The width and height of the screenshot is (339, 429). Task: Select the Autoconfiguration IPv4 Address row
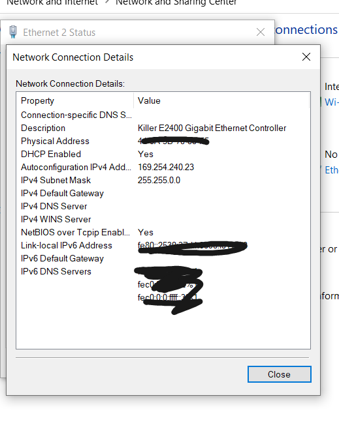coord(163,167)
